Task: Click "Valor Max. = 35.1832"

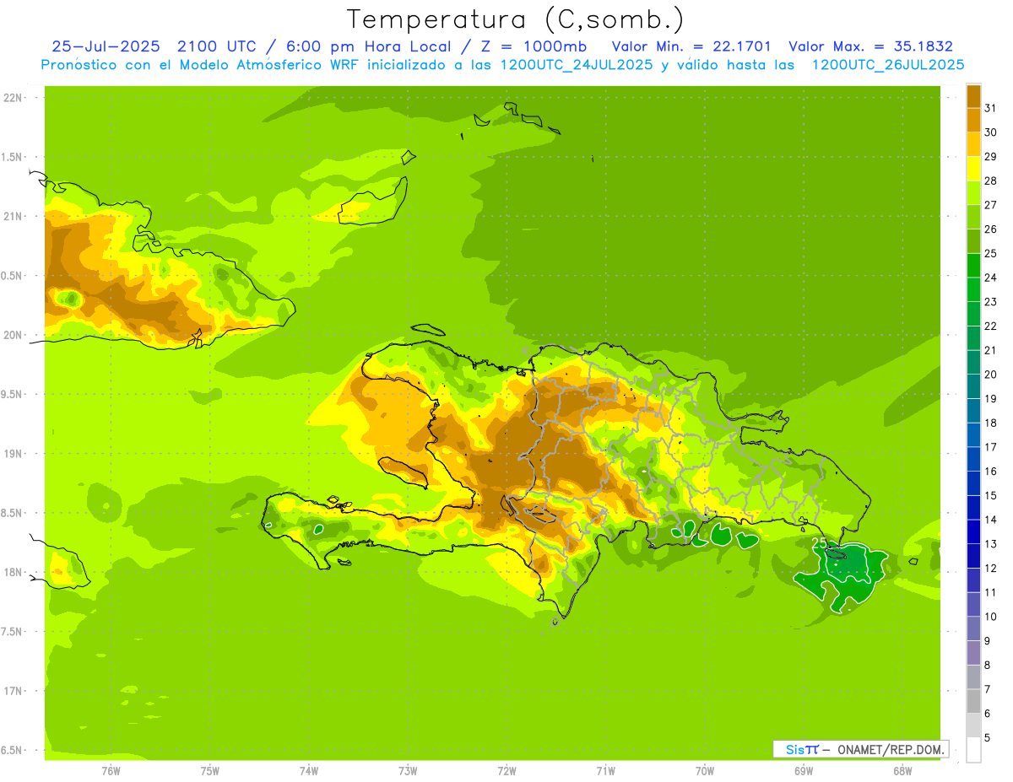Action: coord(870,46)
